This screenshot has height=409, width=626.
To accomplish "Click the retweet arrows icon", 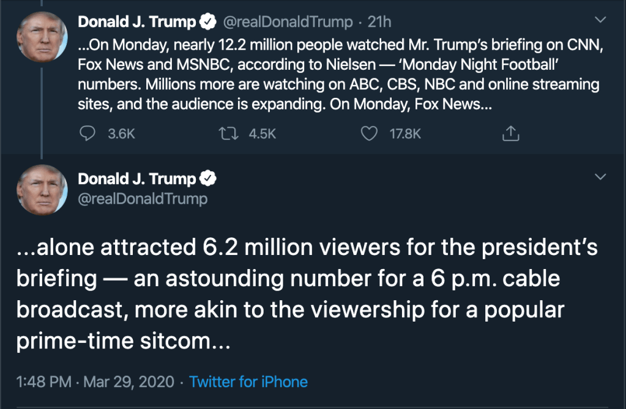I will (x=228, y=133).
